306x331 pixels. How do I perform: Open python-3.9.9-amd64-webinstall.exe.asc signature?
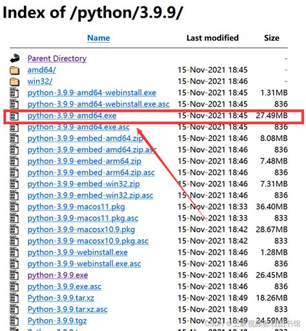[x=99, y=104]
